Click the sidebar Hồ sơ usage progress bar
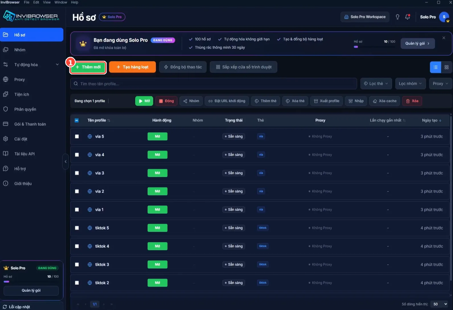The image size is (453, 310). tap(31, 282)
